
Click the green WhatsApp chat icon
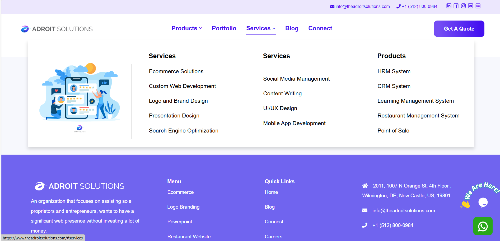[x=483, y=226]
